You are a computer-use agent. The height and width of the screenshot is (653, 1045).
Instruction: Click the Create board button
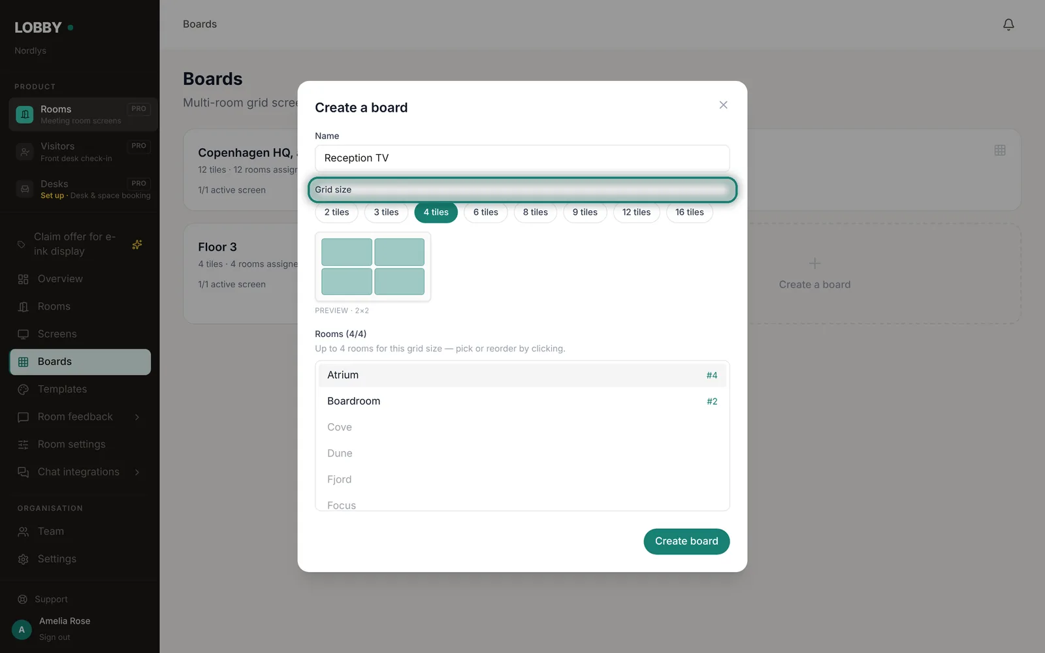(686, 541)
